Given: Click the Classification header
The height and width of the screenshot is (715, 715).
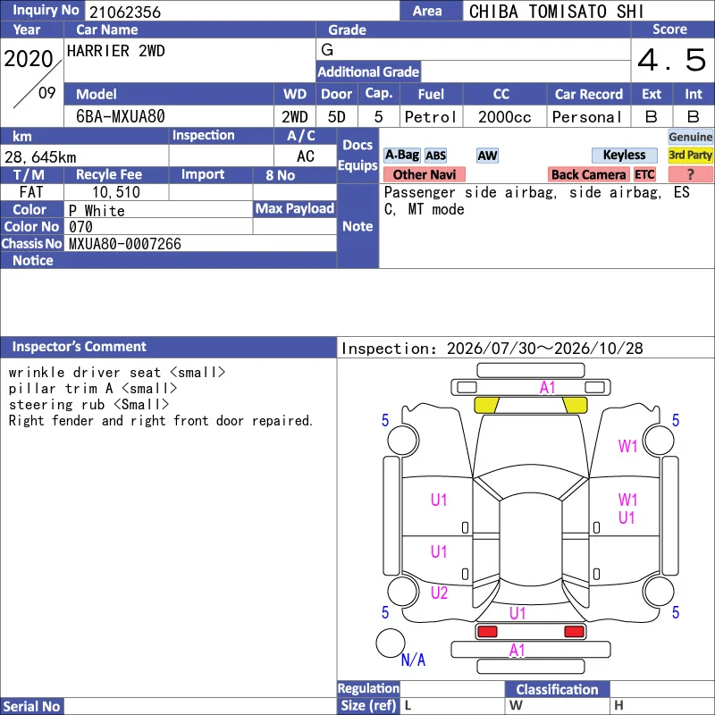Looking at the screenshot, I should tap(557, 689).
